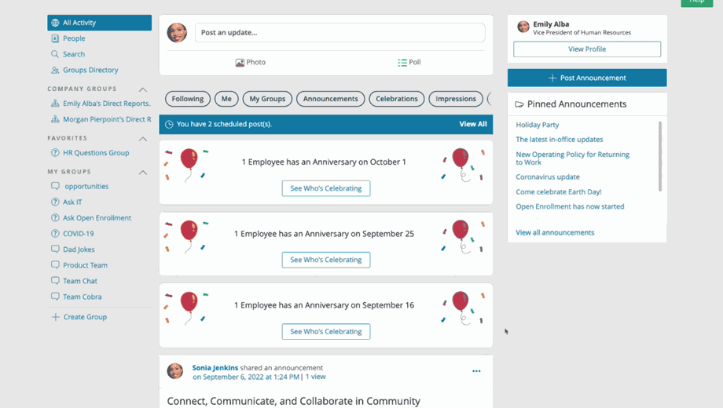This screenshot has height=408, width=723.
Task: Open Groups Directory via its sidebar icon
Action: (55, 70)
